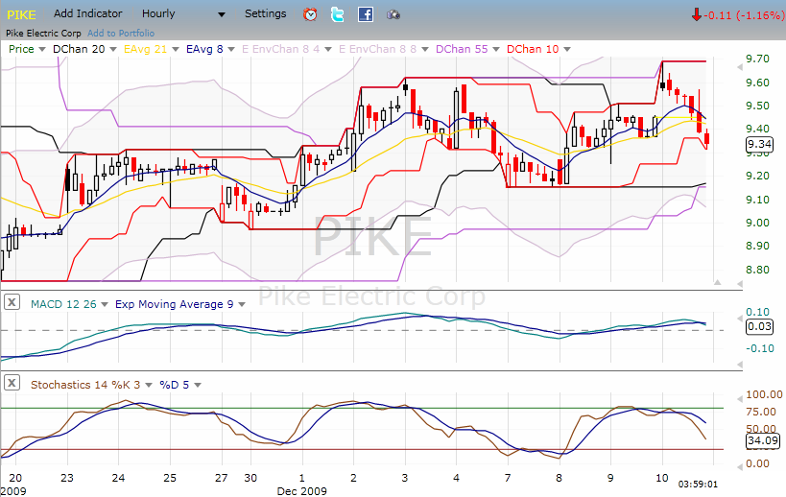Click the -0.11 (-1.16%) price change text
This screenshot has height=497, width=786.
(x=744, y=15)
